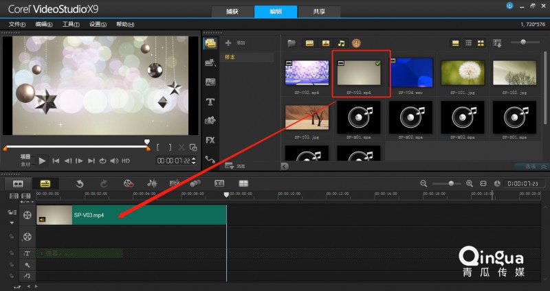Toggle show videos filter in library
The image size is (550, 291).
pyautogui.click(x=309, y=43)
